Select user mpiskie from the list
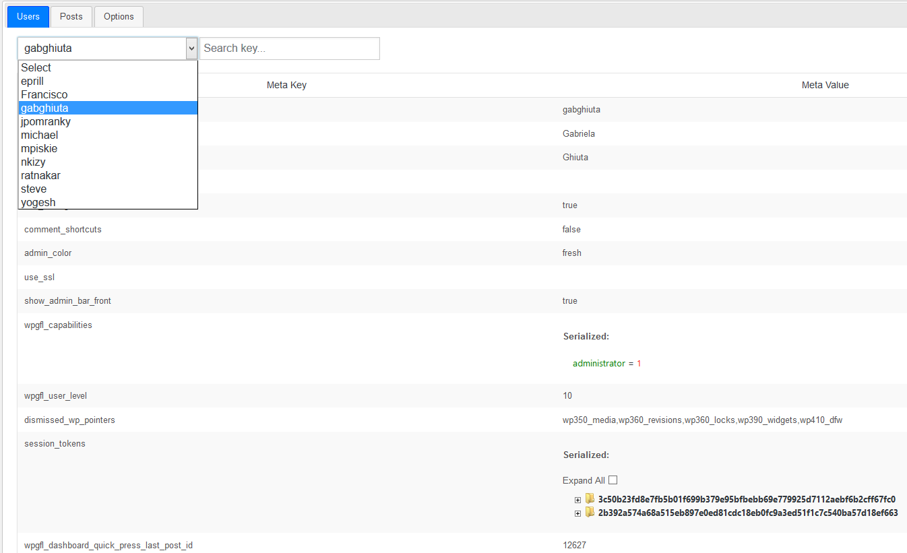907x553 pixels. tap(108, 148)
